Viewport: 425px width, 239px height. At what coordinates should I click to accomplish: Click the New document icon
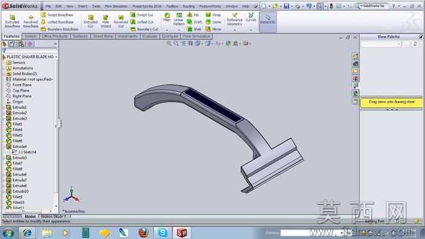(x=264, y=6)
